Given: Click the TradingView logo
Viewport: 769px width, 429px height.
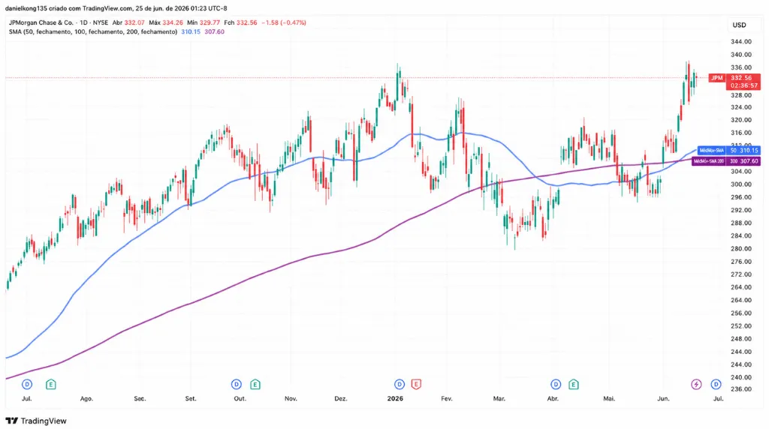Looking at the screenshot, I should point(36,421).
